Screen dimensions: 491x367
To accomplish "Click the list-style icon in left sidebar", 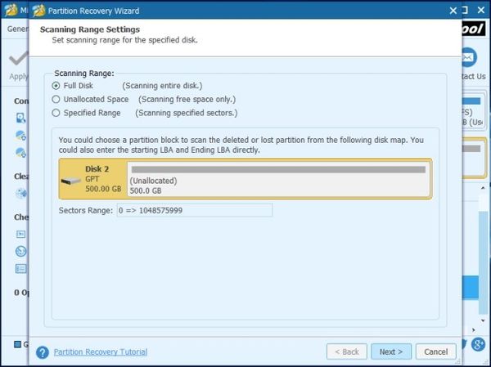I will click(x=20, y=268).
